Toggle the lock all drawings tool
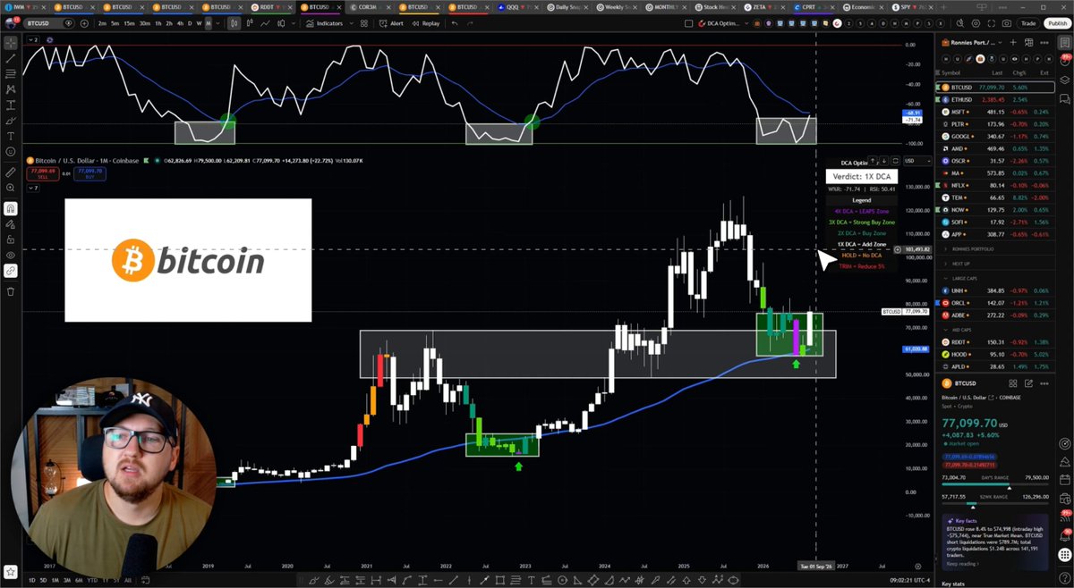 tap(11, 239)
